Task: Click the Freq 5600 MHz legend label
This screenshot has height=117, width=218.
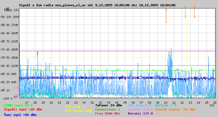Action: [107, 113]
